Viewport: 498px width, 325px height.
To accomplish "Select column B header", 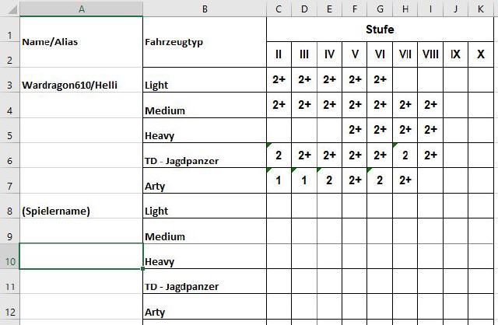I will [205, 9].
